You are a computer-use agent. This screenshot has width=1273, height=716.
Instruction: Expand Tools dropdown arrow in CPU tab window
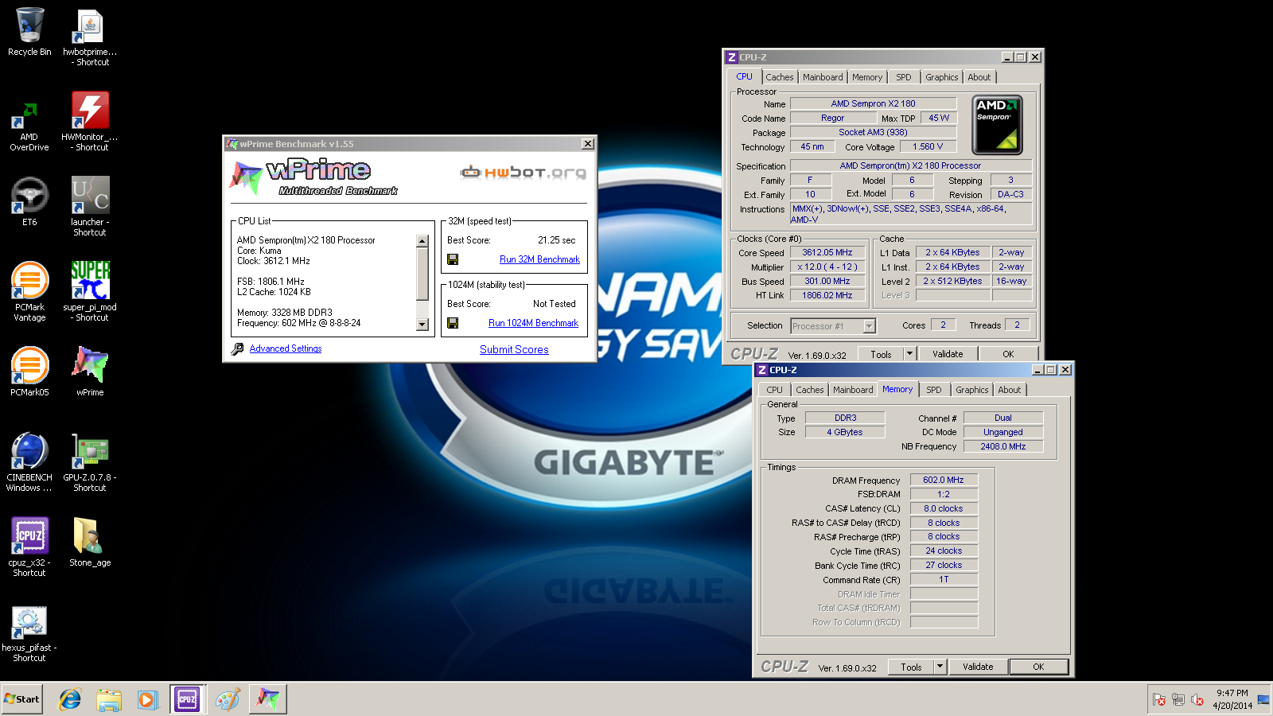click(910, 354)
